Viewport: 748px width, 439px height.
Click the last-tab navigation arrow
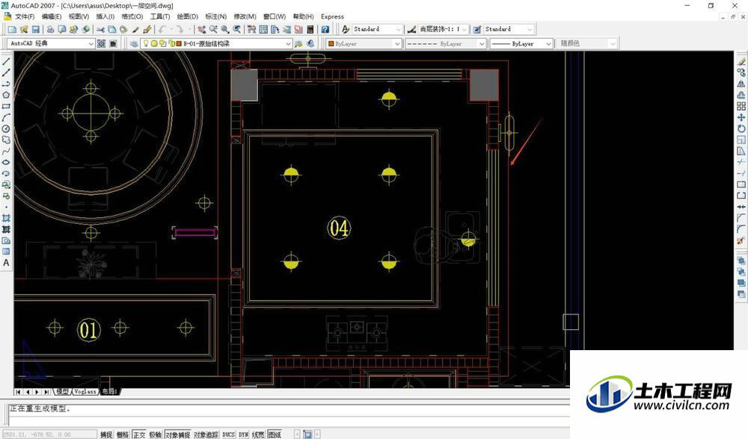point(46,392)
